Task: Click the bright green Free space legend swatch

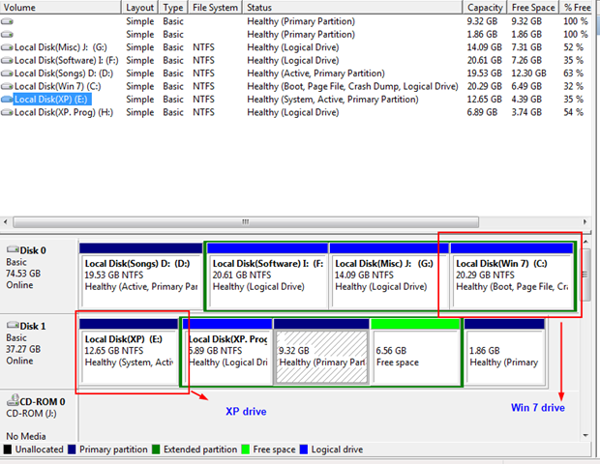Action: [x=245, y=449]
